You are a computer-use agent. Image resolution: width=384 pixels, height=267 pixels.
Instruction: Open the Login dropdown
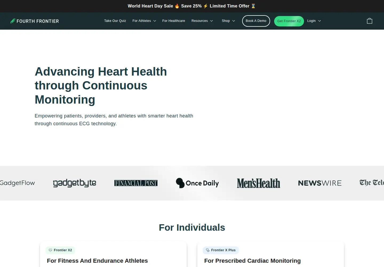click(314, 21)
